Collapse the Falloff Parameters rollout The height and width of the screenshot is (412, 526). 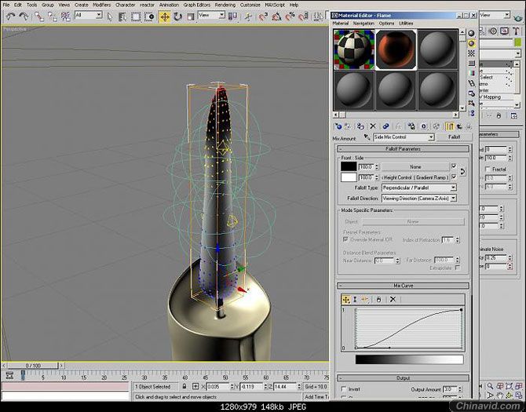point(403,149)
